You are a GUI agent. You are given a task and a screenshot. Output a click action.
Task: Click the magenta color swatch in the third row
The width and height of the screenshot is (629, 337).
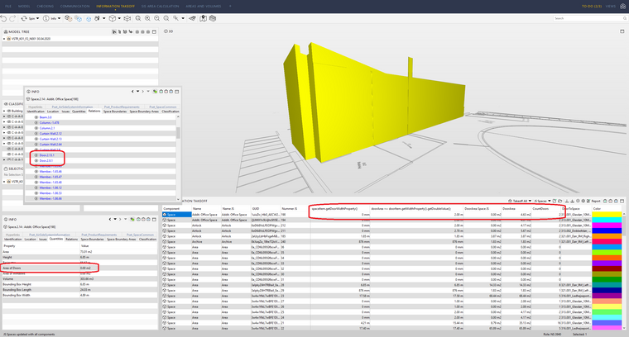[x=607, y=225]
